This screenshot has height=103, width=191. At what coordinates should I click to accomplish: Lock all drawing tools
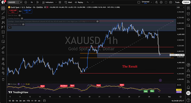3,68
